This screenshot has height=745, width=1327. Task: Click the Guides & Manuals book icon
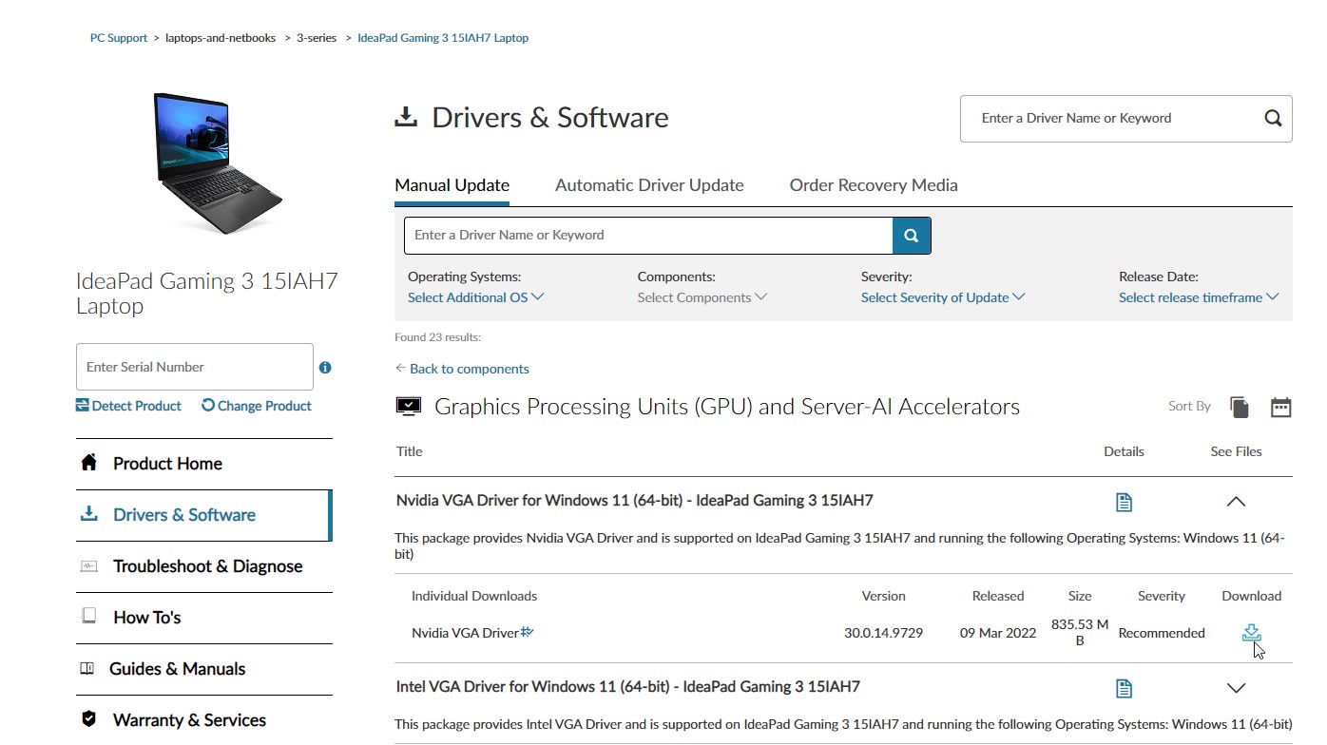click(x=88, y=668)
